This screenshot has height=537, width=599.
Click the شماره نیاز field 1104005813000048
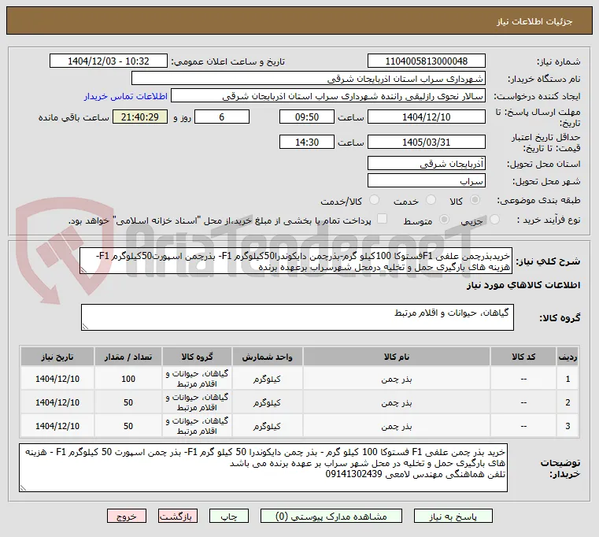pyautogui.click(x=427, y=61)
